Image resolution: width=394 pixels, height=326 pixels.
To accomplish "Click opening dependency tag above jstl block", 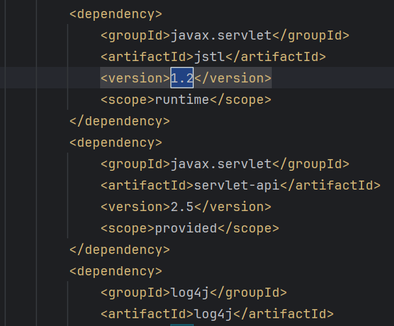I will click(x=115, y=14).
